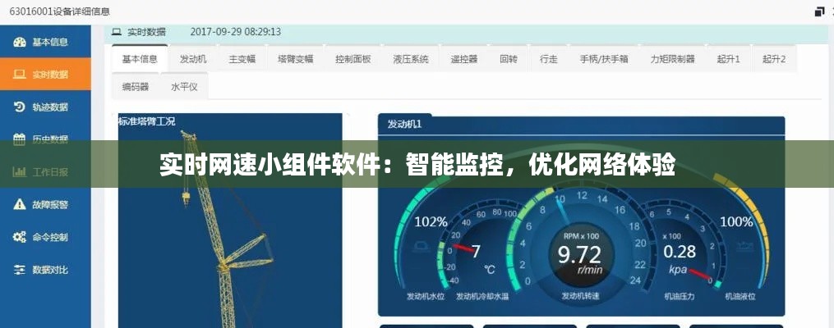
Task: Click the 发动机冷却水温 gauge label
Action: point(482,296)
